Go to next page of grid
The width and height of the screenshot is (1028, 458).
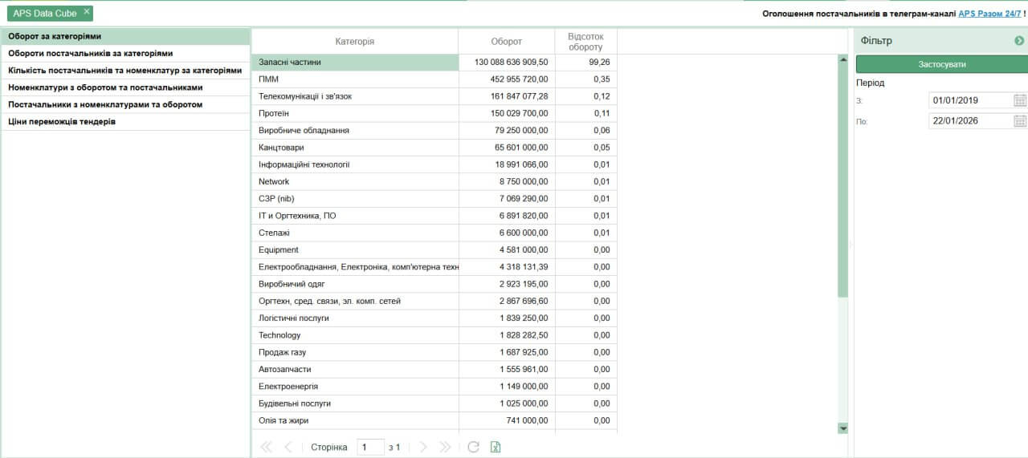(423, 447)
